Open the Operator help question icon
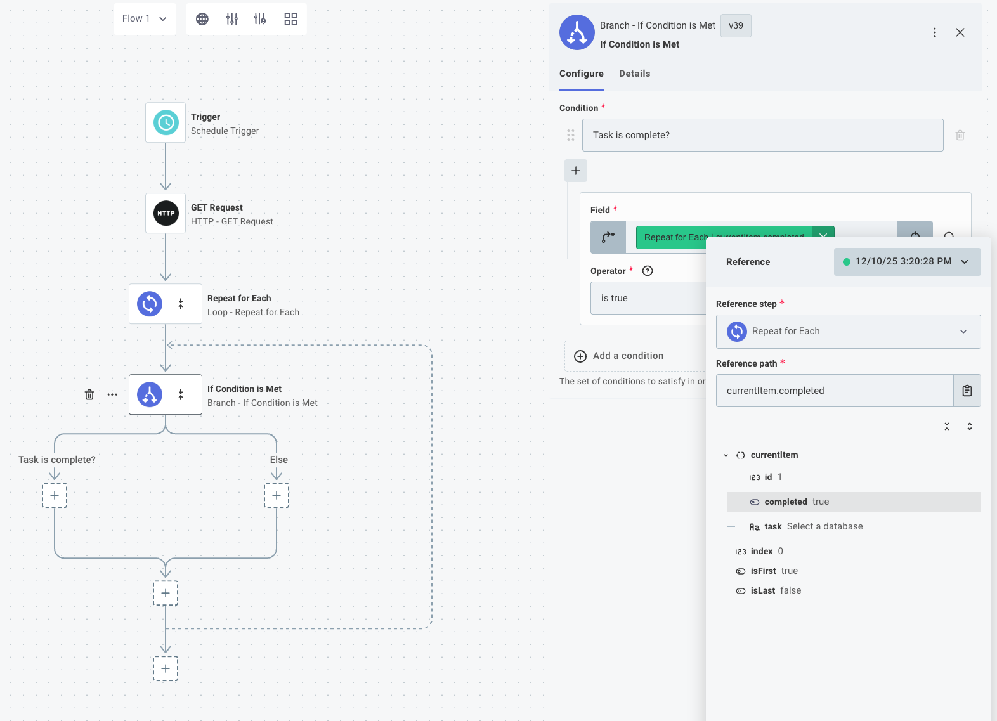 click(x=648, y=271)
